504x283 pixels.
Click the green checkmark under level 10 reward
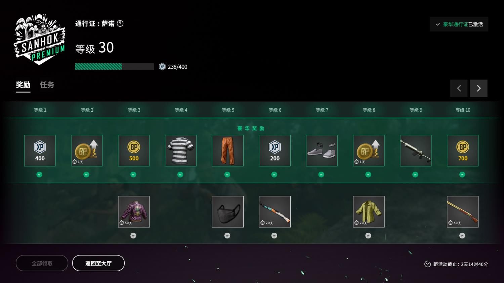pyautogui.click(x=462, y=174)
